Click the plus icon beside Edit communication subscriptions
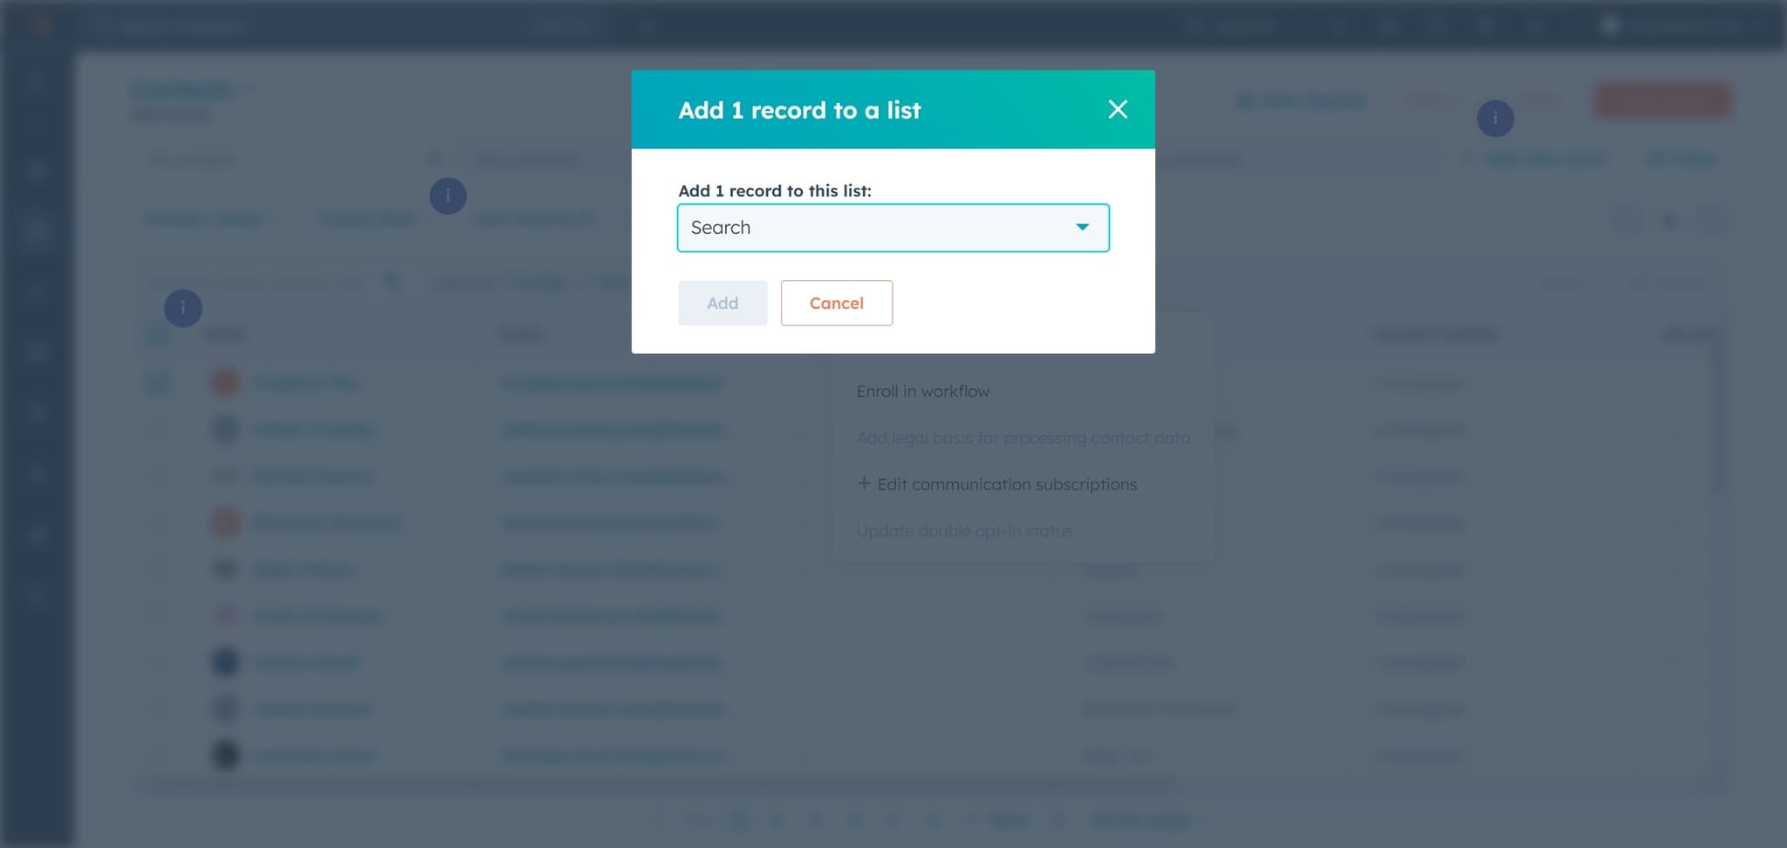 tap(863, 483)
